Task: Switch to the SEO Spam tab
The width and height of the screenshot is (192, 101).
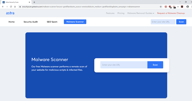Action: coord(52,22)
